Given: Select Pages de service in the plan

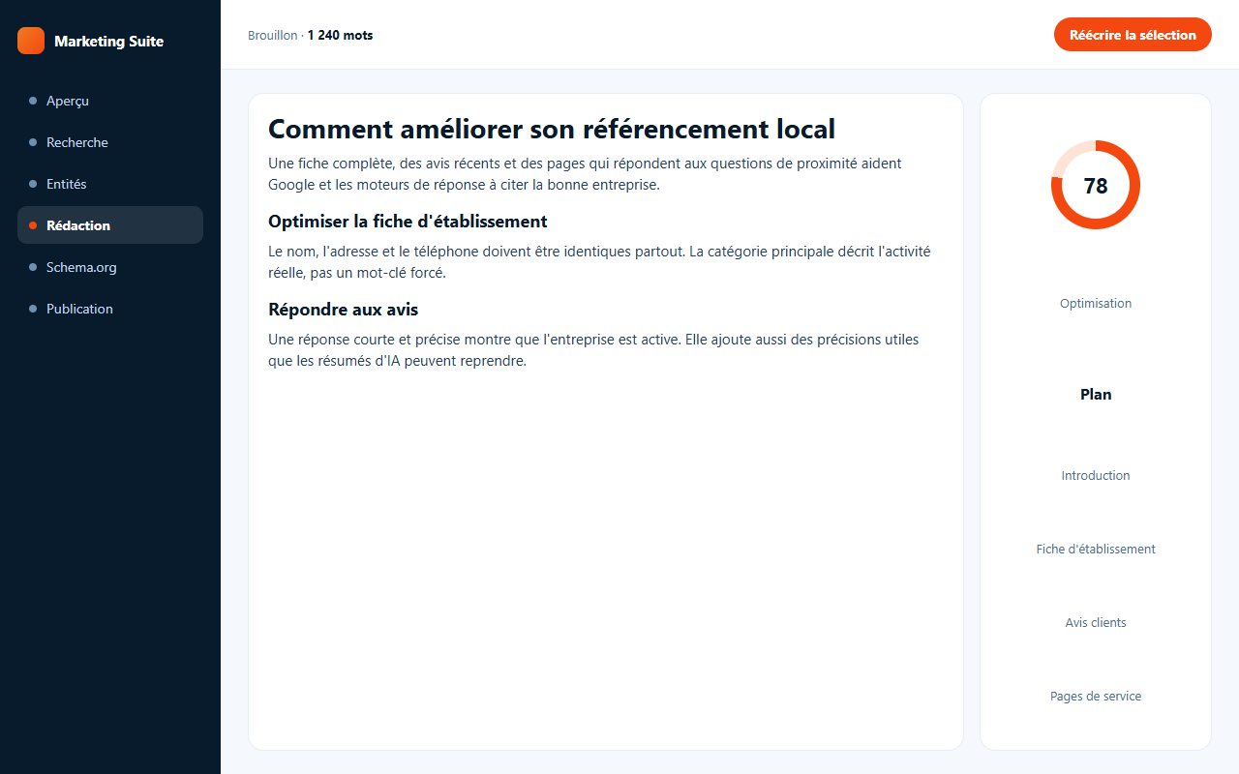Looking at the screenshot, I should pyautogui.click(x=1096, y=696).
